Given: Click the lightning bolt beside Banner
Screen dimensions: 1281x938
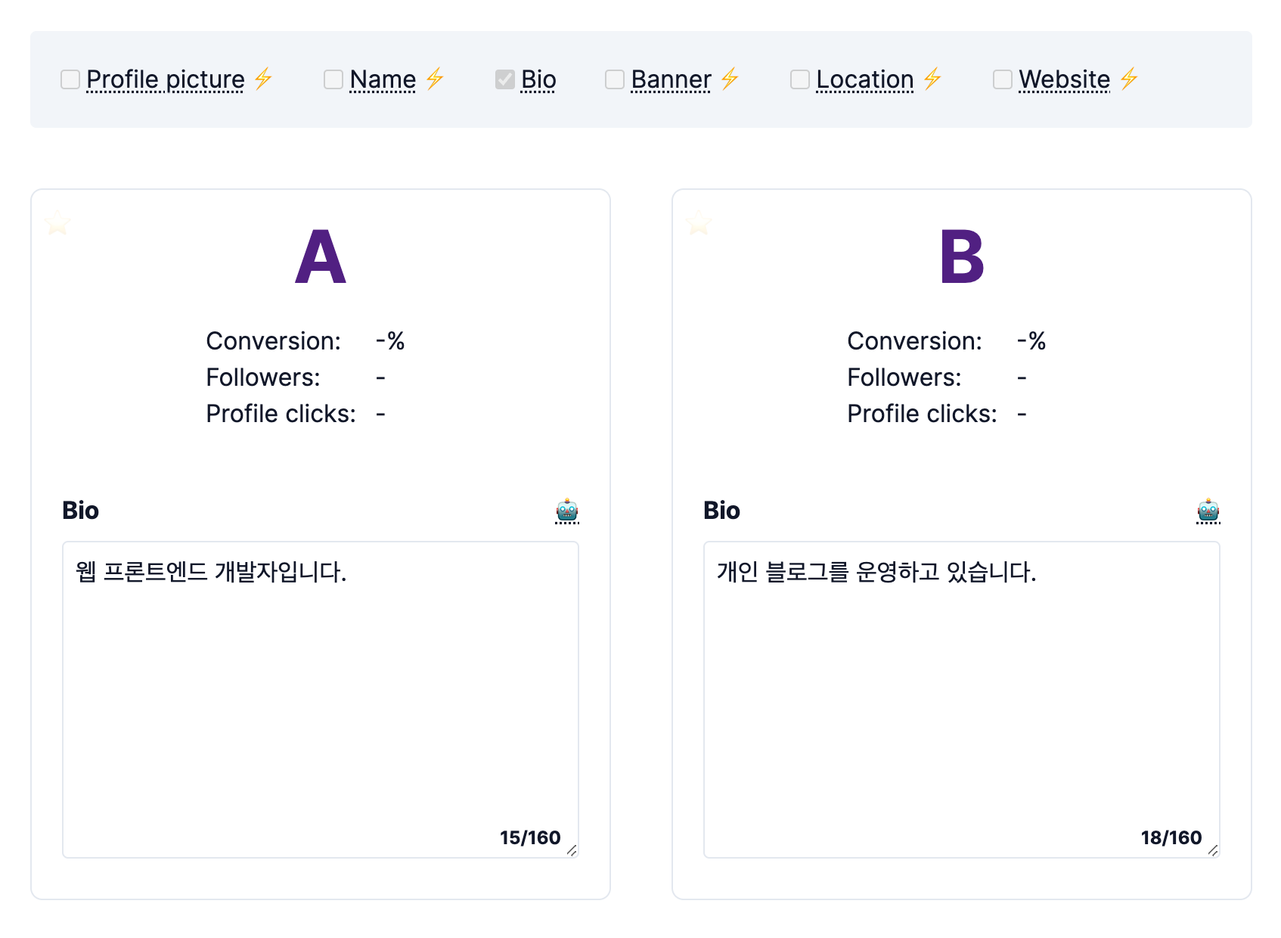Looking at the screenshot, I should pyautogui.click(x=730, y=79).
